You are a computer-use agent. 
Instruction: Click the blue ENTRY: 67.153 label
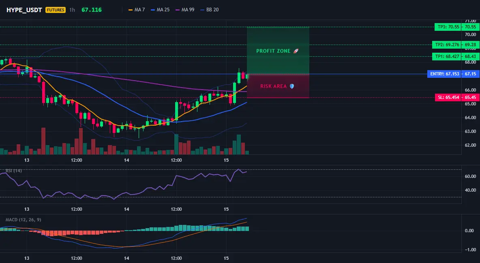coord(444,74)
